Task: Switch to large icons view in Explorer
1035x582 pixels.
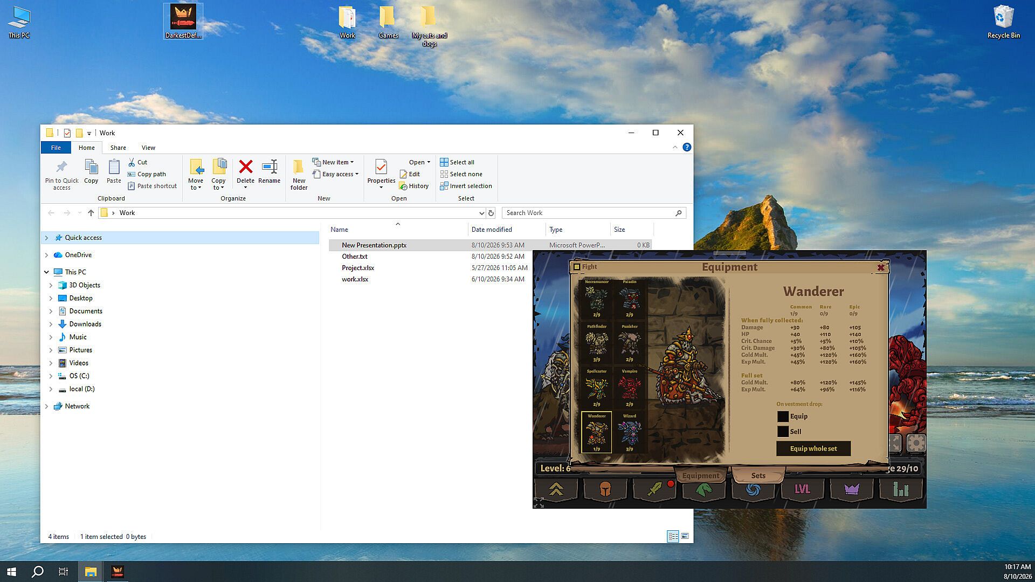Action: click(685, 536)
